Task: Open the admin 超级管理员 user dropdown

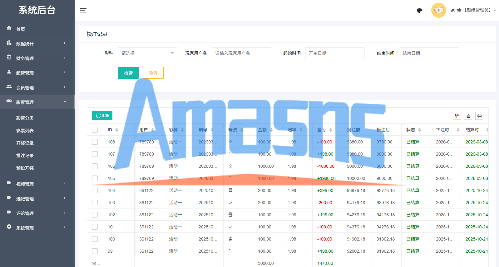Action: [x=473, y=10]
